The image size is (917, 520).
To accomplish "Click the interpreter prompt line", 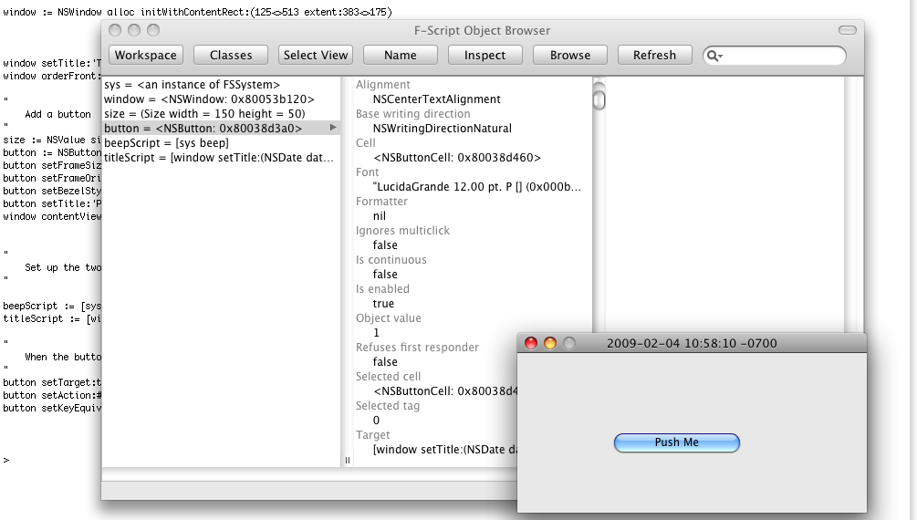I will tap(6, 461).
